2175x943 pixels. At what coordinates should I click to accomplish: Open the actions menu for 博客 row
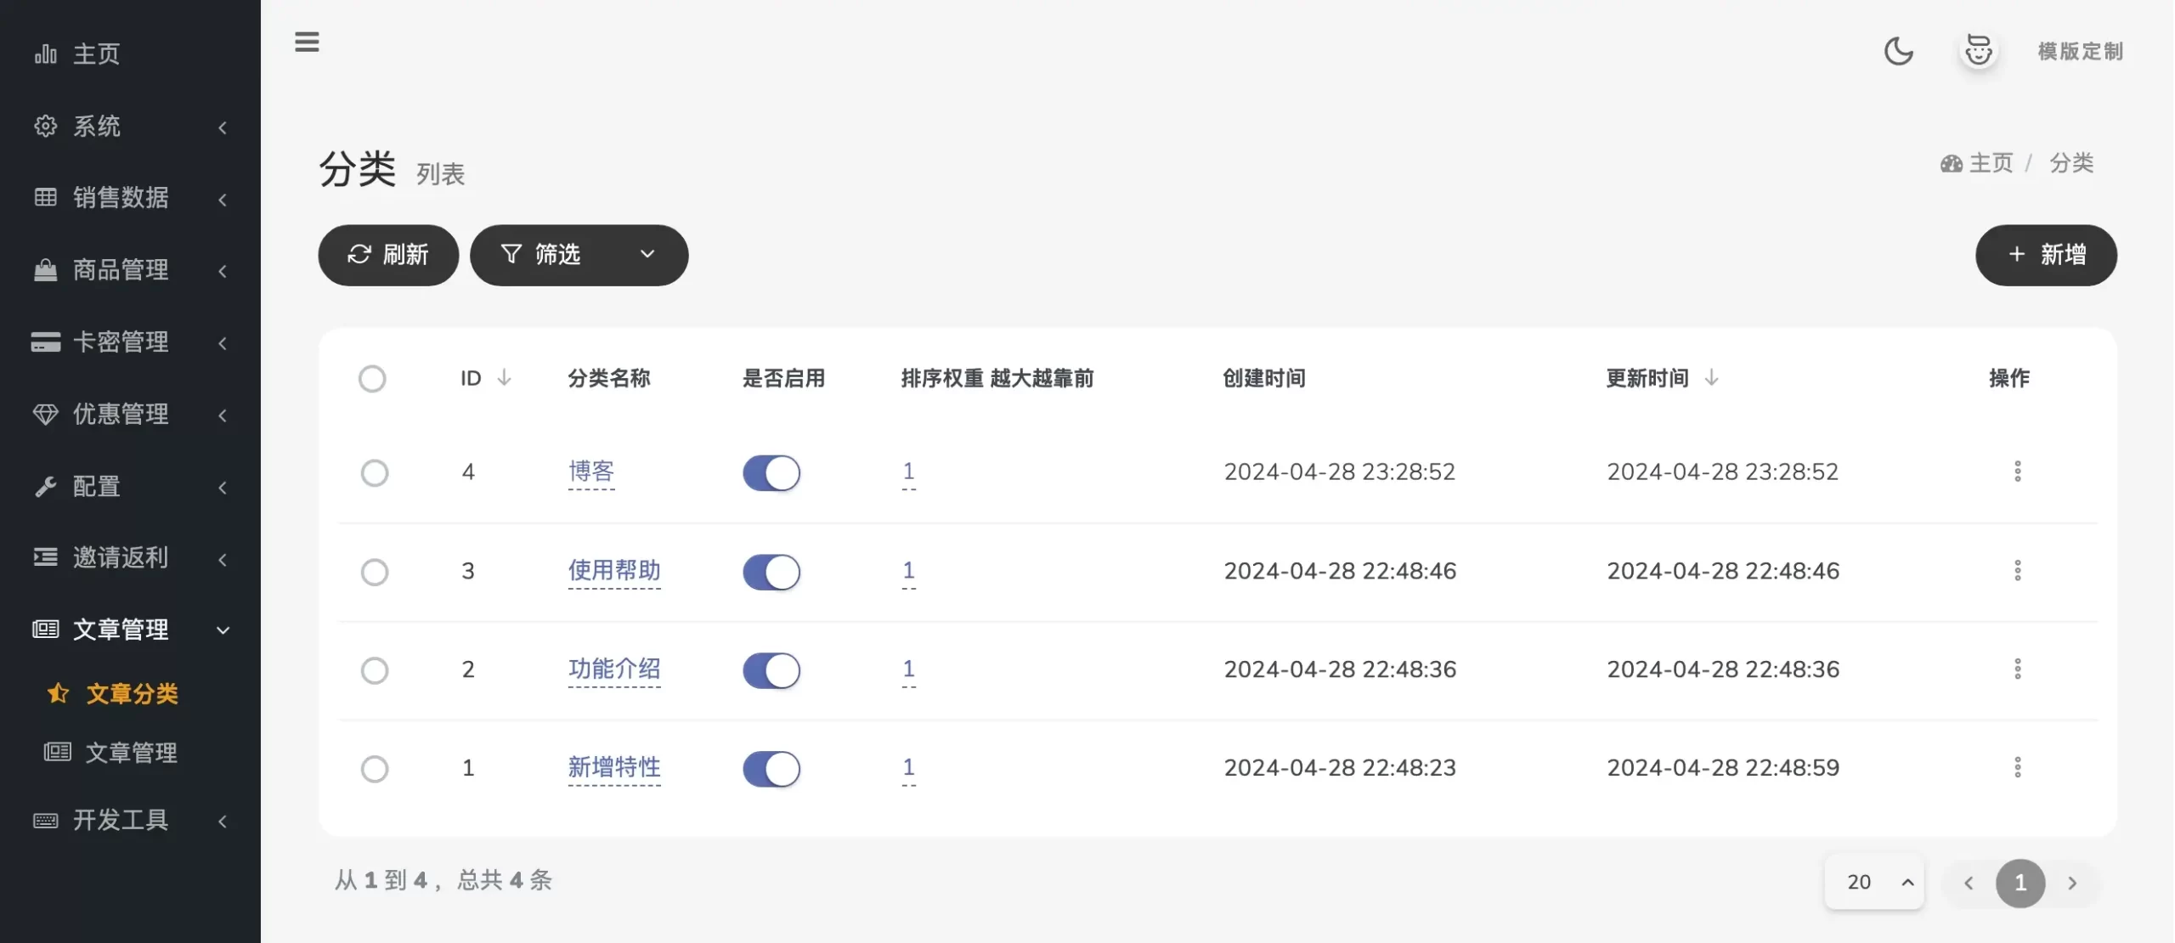point(2018,471)
